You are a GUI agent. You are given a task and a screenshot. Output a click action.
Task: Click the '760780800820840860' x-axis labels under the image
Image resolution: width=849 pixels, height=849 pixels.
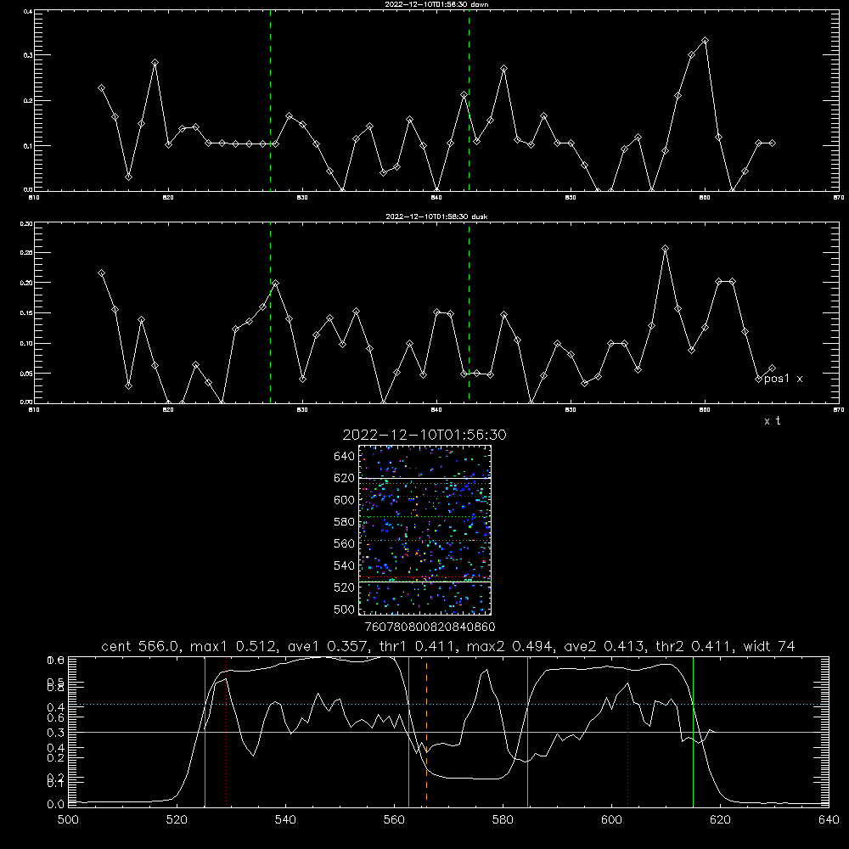click(430, 627)
